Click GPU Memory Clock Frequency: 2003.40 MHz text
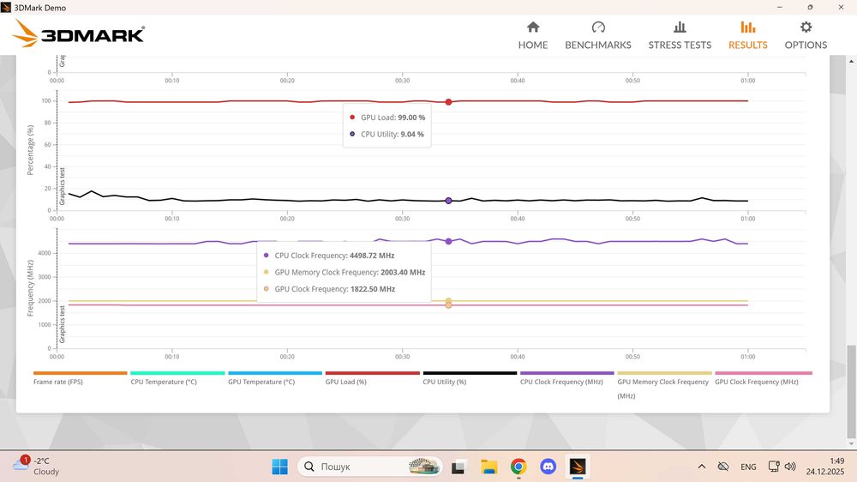The width and height of the screenshot is (857, 482). click(x=350, y=272)
